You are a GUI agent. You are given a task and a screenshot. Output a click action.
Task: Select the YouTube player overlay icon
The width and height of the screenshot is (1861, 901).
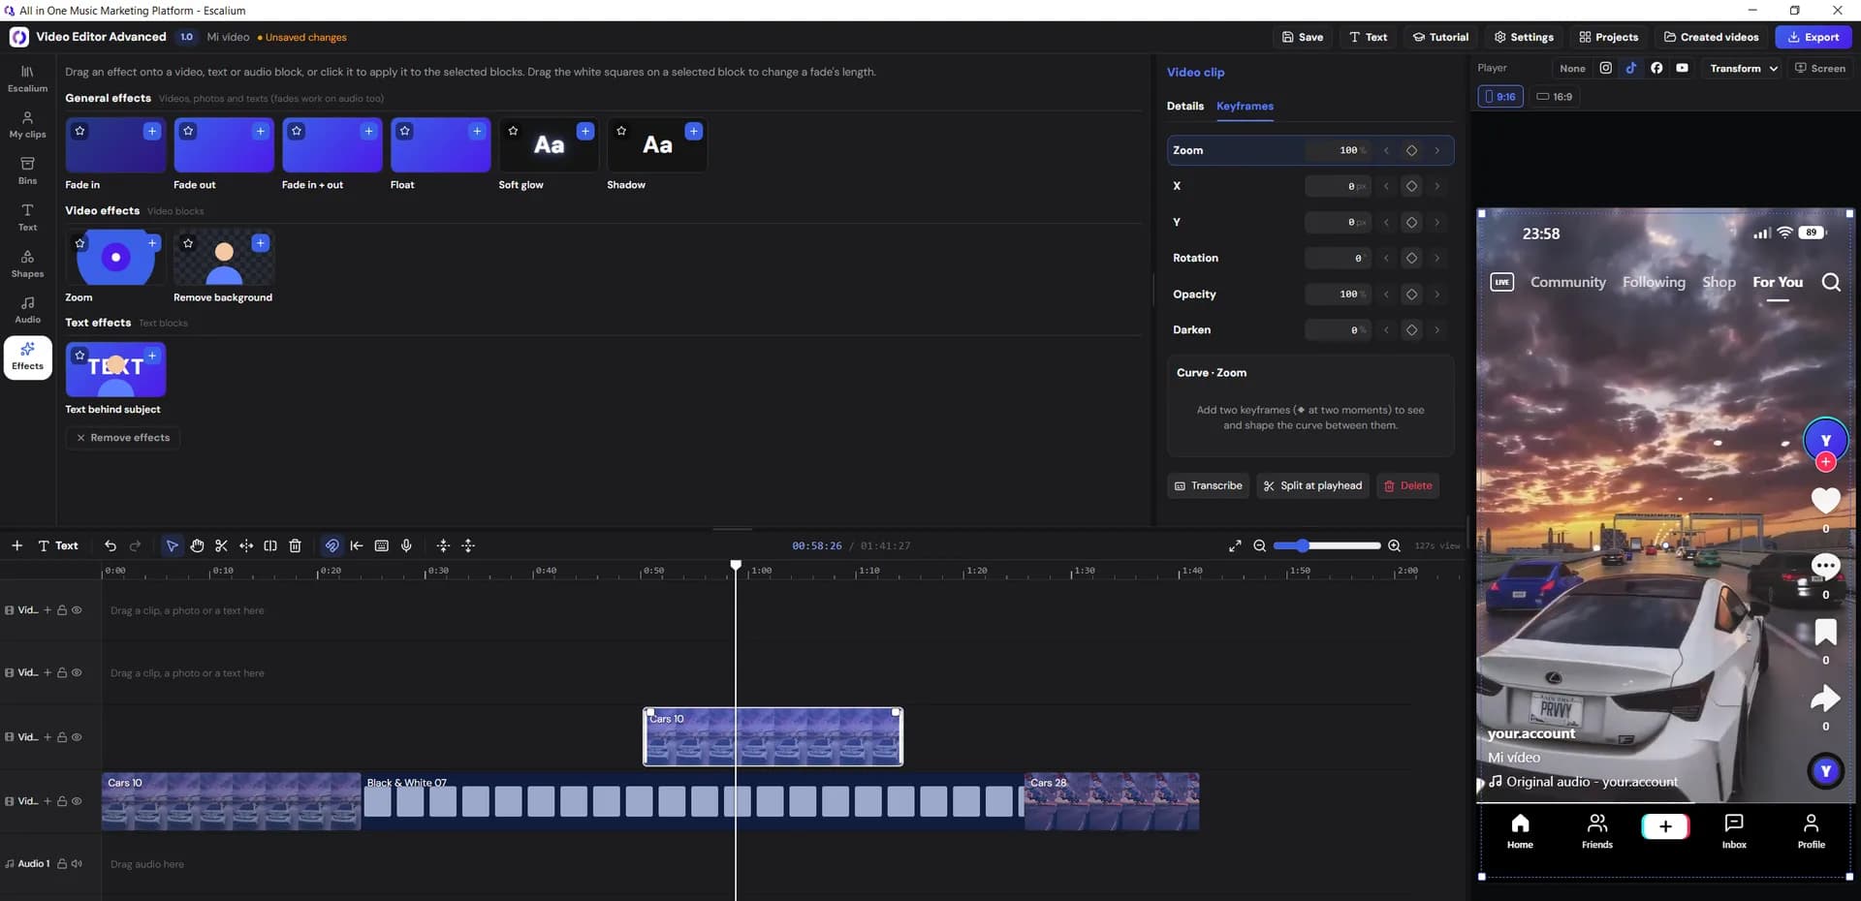pos(1683,68)
